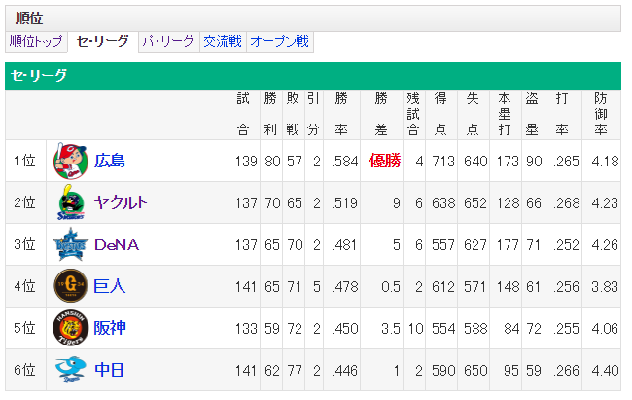
Task: Open the 阪神 team link
Action: point(110,328)
